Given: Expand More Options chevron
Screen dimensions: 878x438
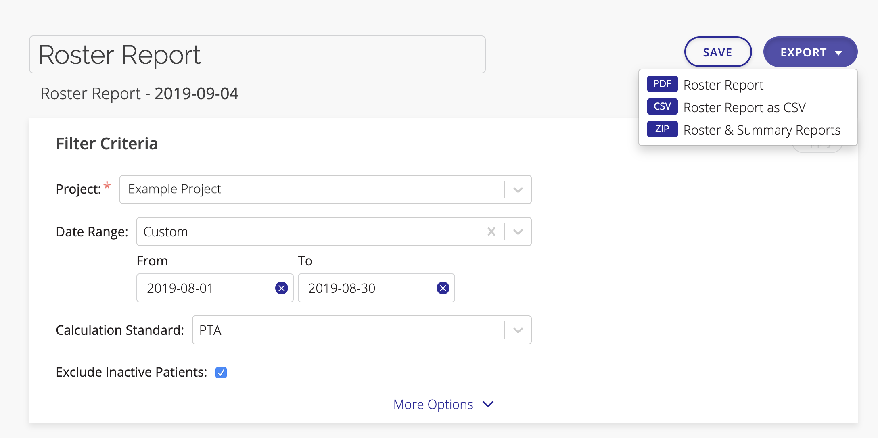Looking at the screenshot, I should (488, 404).
